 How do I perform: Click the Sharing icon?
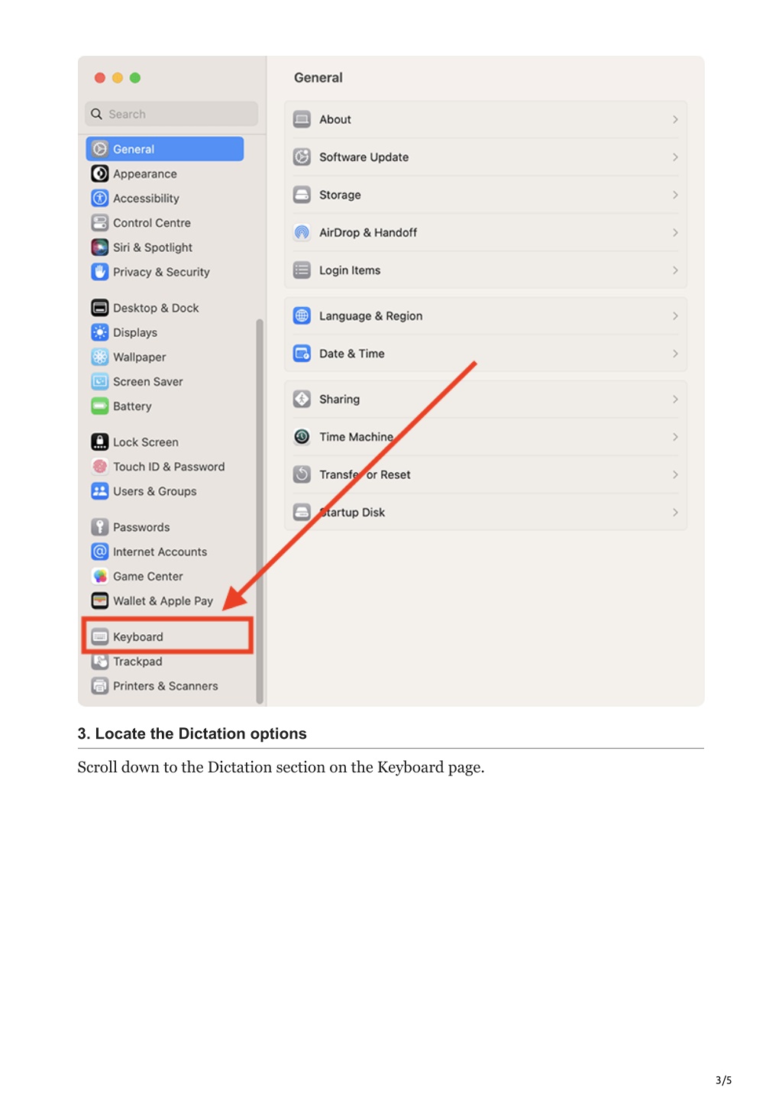tap(302, 399)
